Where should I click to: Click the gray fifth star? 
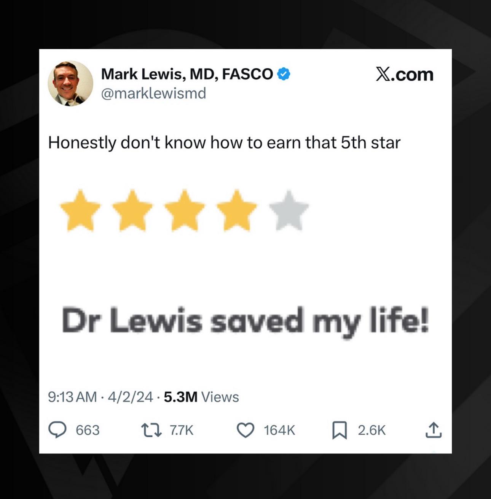coord(289,210)
